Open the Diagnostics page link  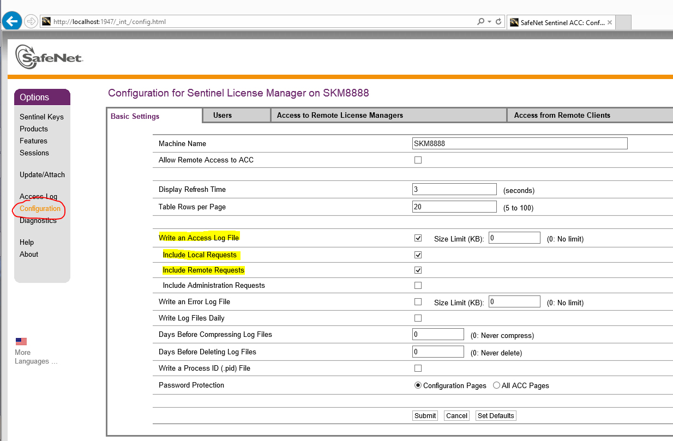(38, 221)
